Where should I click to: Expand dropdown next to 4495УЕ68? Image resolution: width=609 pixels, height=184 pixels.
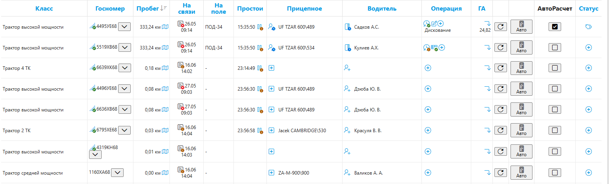click(125, 27)
